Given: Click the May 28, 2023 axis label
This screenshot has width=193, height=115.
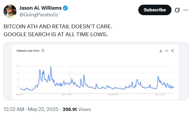Looking at the screenshot, I should pos(113,95).
